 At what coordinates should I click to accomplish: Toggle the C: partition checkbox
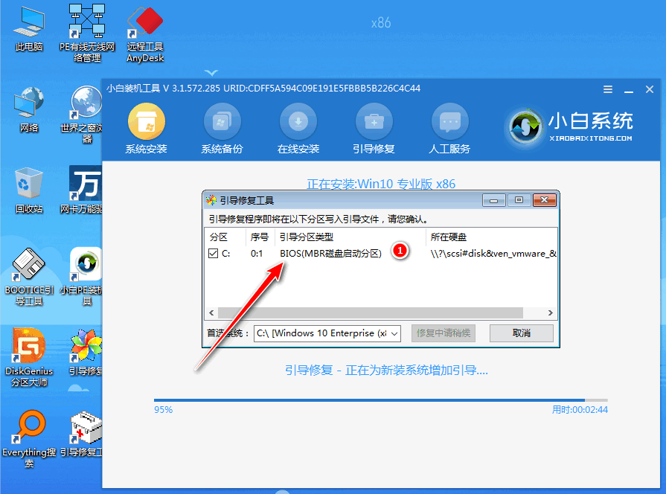tap(214, 254)
